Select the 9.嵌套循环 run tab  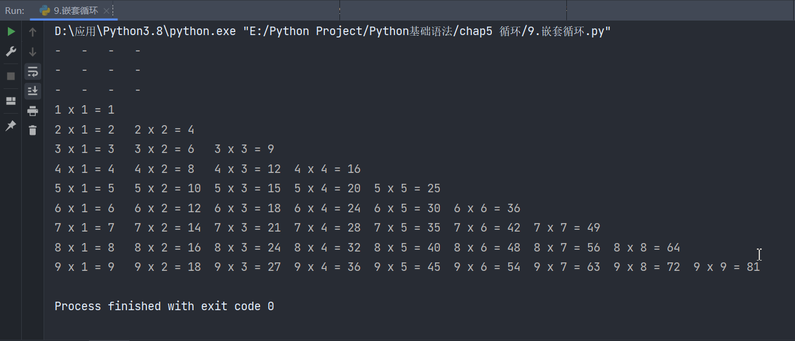click(73, 10)
